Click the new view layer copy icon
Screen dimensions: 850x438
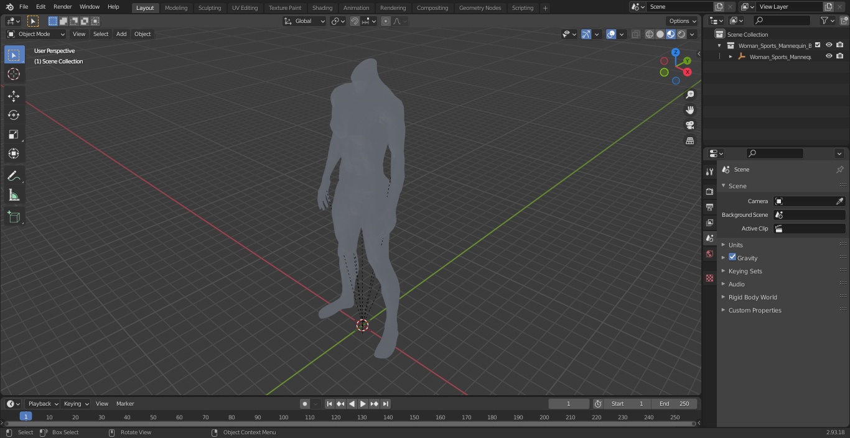tap(828, 7)
